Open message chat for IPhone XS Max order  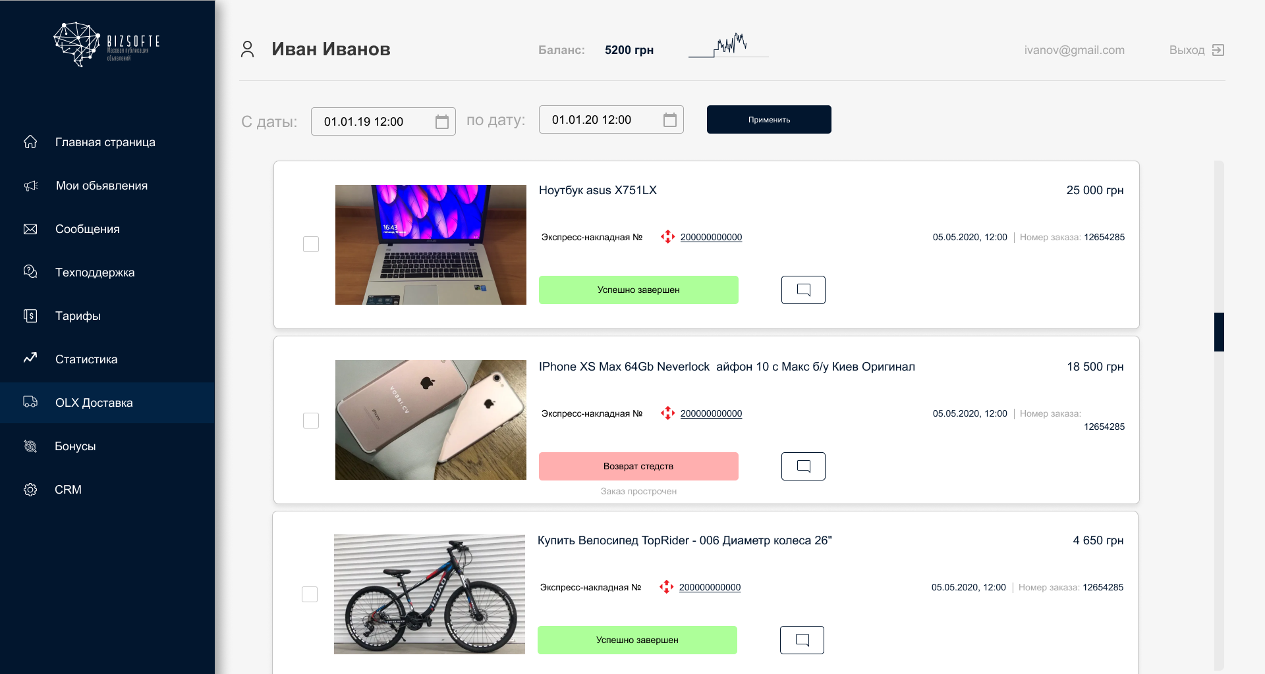(803, 466)
